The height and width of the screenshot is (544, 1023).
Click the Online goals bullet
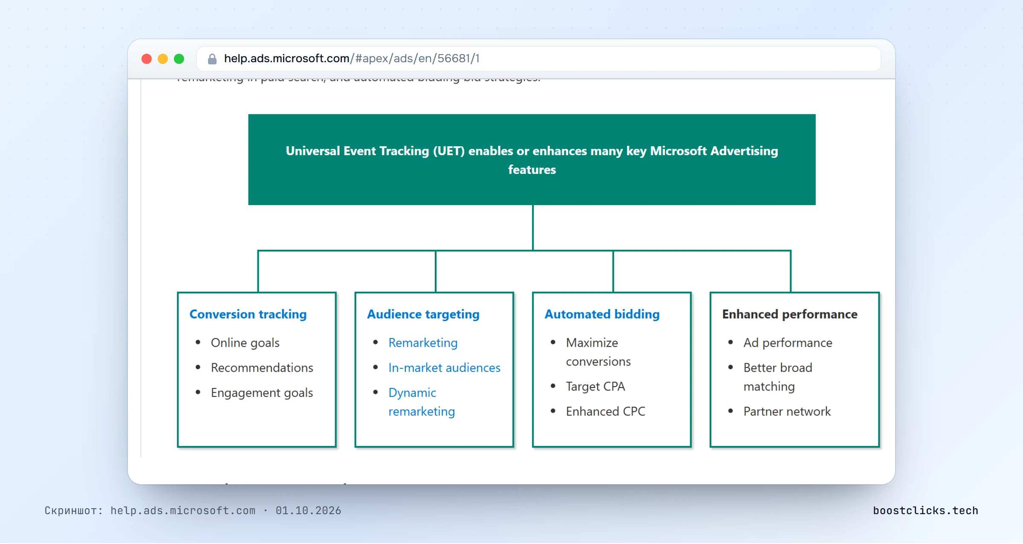tap(245, 343)
